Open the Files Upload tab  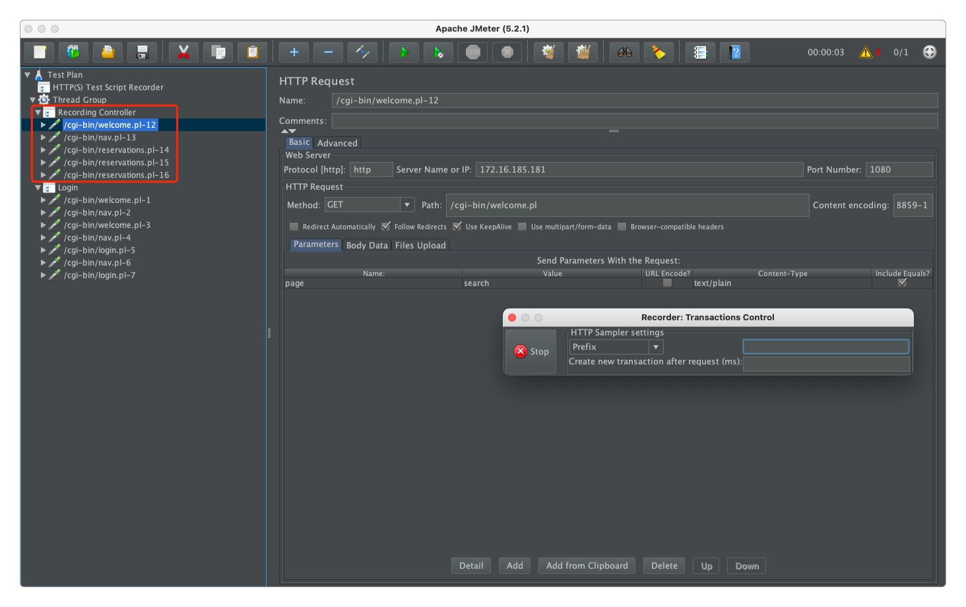[x=420, y=245]
